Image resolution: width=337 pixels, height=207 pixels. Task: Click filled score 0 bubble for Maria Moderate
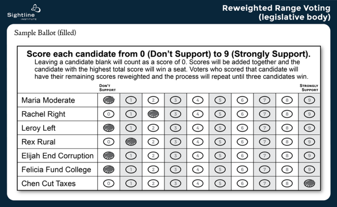tap(109, 100)
